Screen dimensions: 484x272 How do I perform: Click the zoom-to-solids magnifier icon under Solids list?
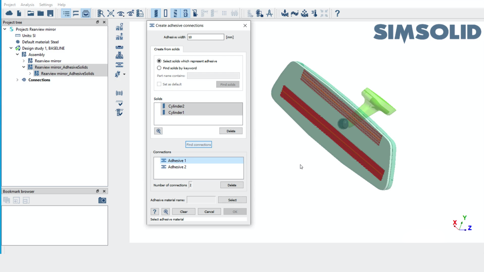click(x=158, y=131)
